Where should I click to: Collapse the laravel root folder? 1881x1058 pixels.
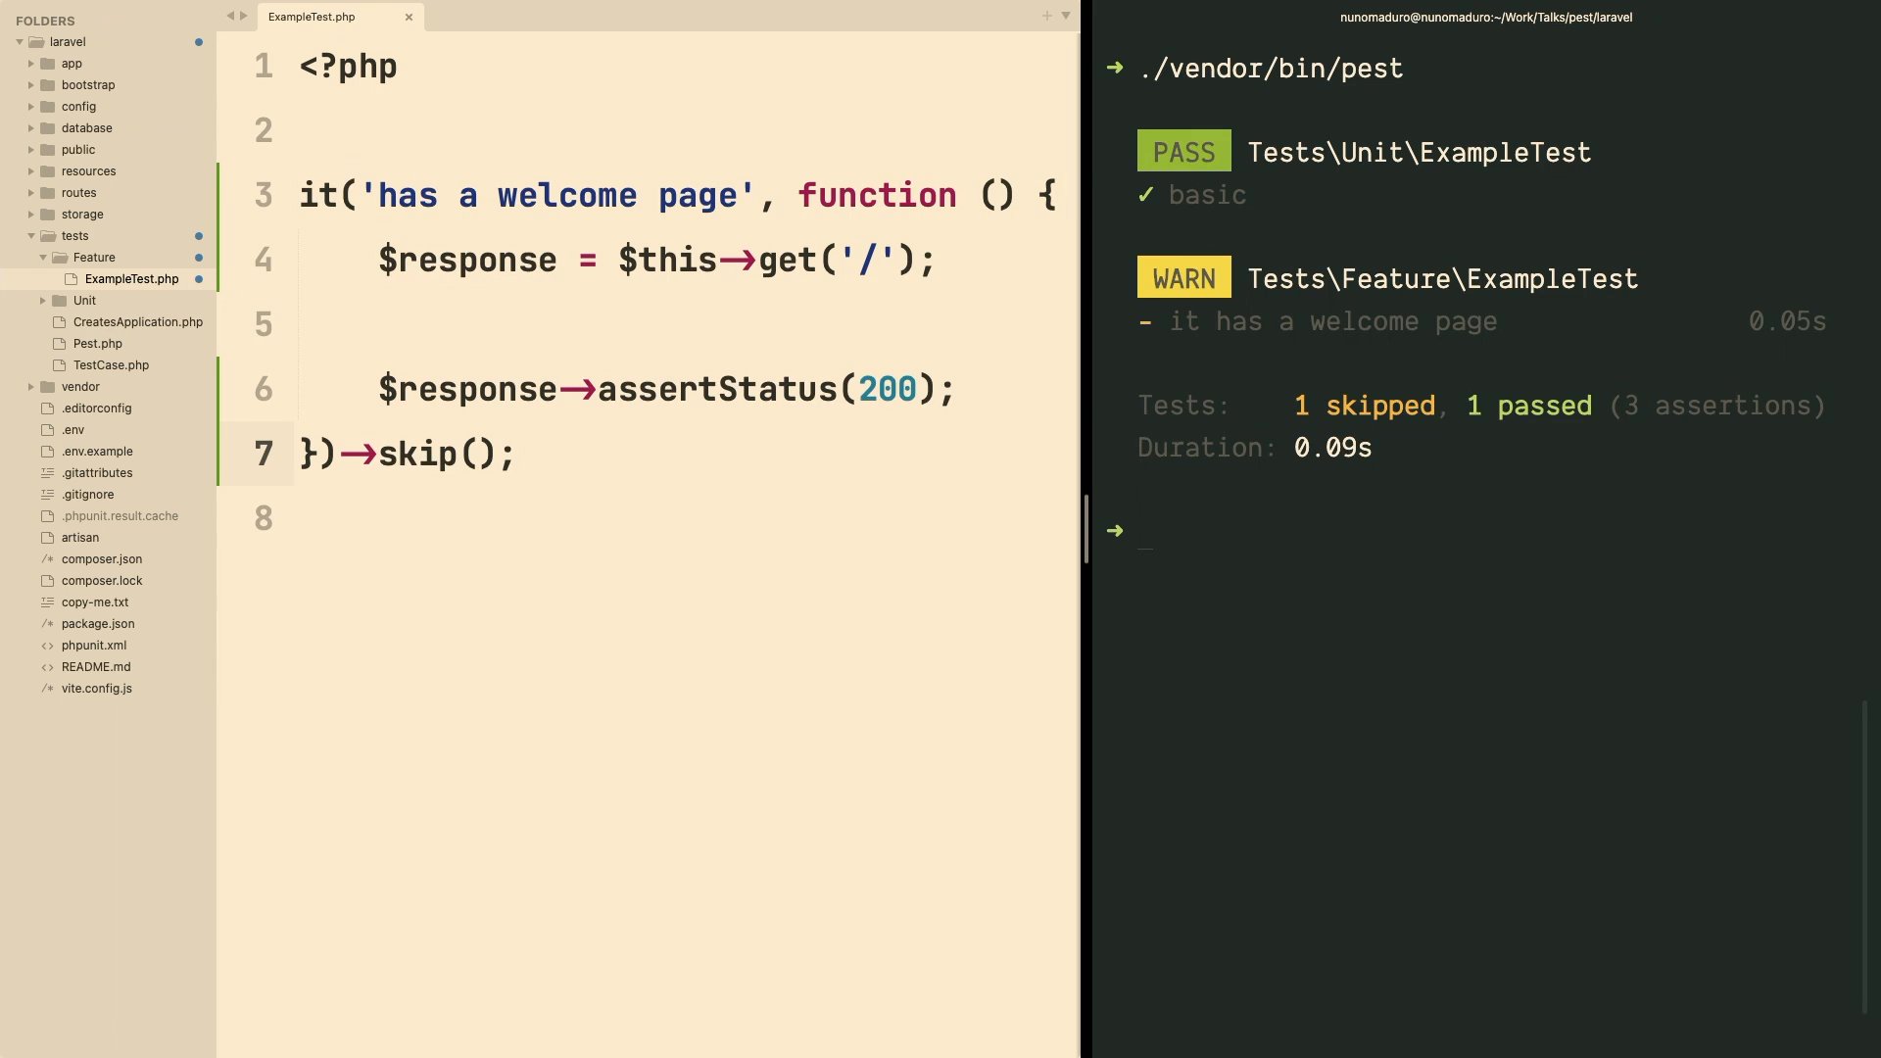(x=20, y=42)
